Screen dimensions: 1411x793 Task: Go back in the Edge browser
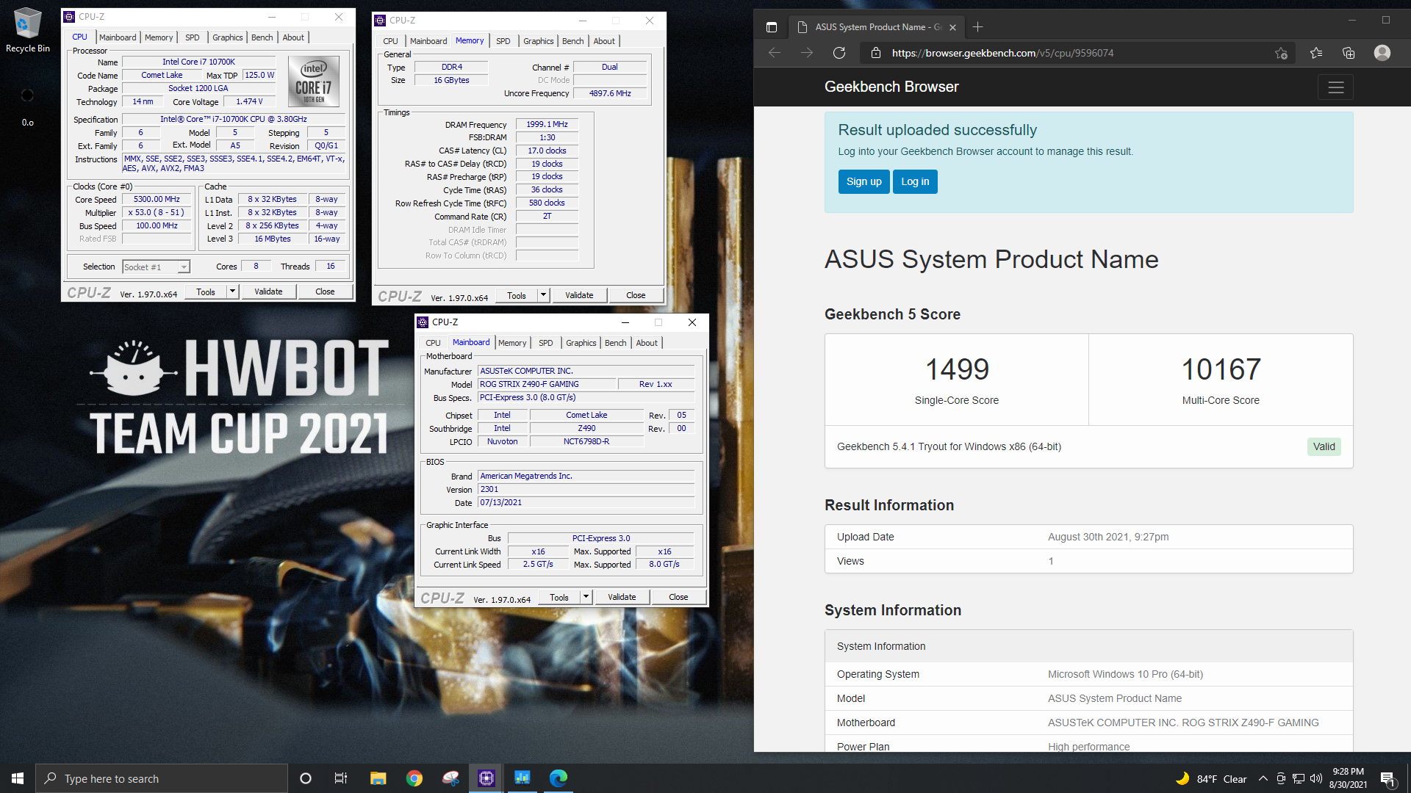tap(775, 53)
